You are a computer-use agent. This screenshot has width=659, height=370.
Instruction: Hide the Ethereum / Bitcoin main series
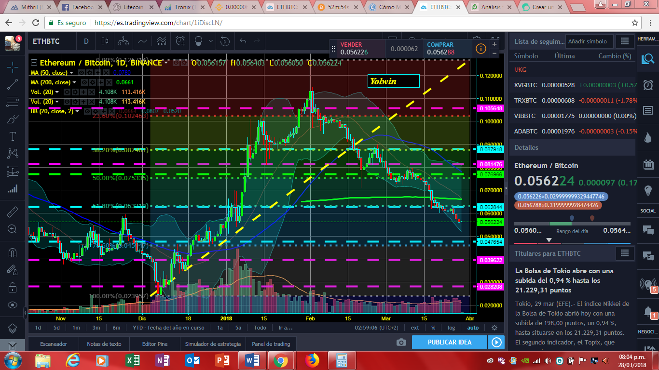tap(176, 63)
